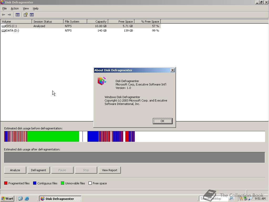Image resolution: width=269 pixels, height=202 pixels.
Task: Open the Action menu
Action: pyautogui.click(x=15, y=8)
